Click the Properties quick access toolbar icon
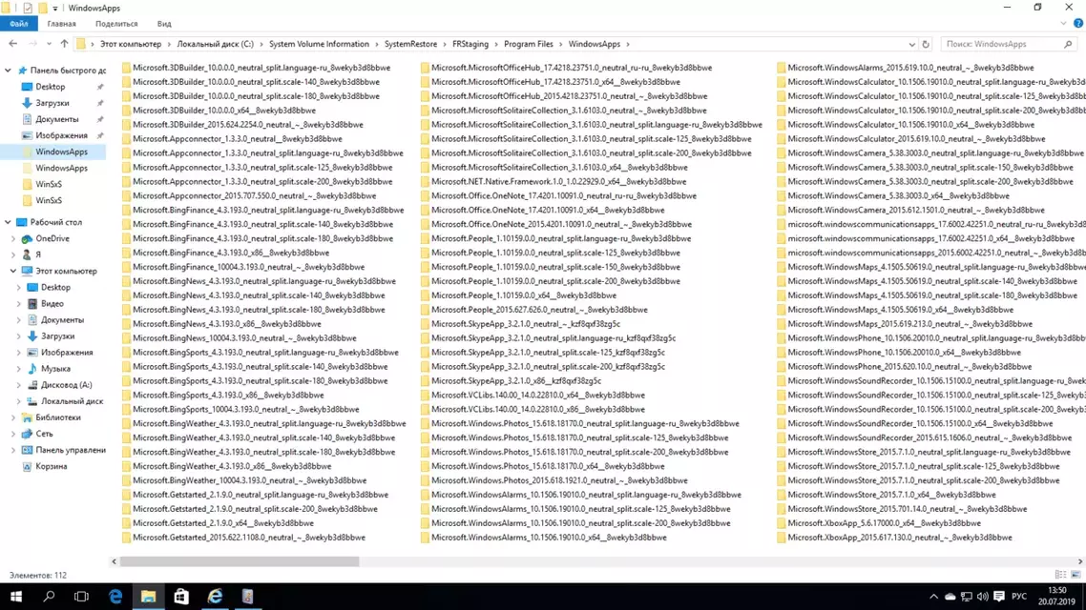Viewport: 1086px width, 610px height. click(28, 8)
